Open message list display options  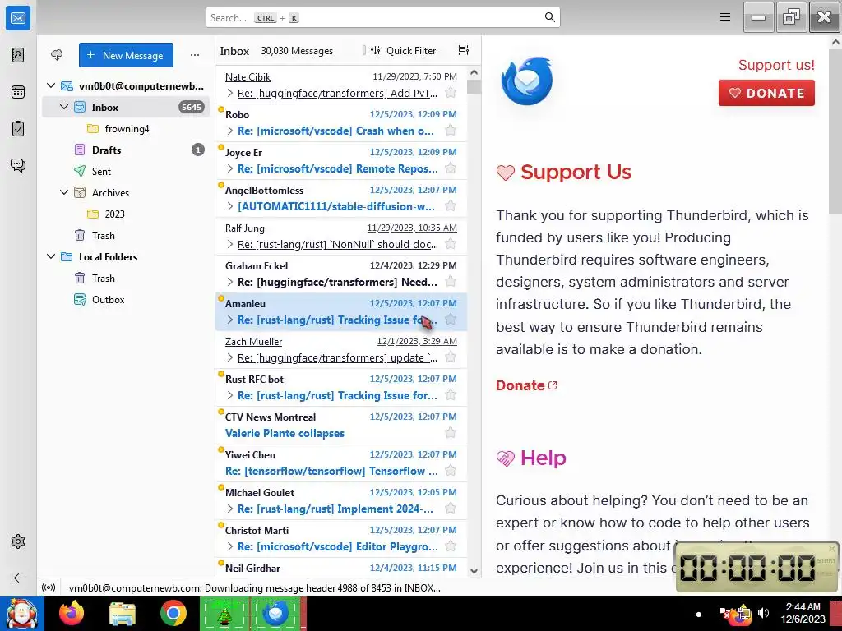[464, 50]
